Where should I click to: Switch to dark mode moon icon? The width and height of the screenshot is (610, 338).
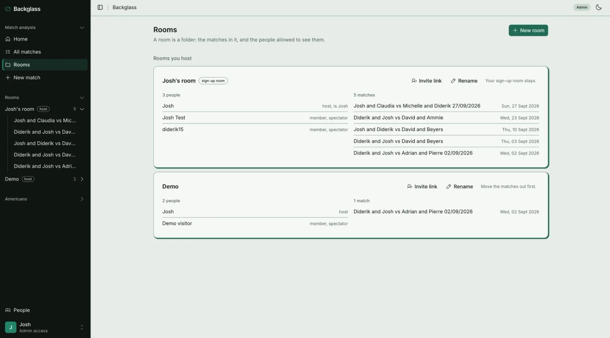coord(599,7)
